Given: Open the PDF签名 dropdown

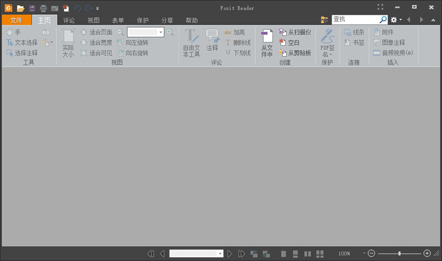Looking at the screenshot, I should coord(327,55).
